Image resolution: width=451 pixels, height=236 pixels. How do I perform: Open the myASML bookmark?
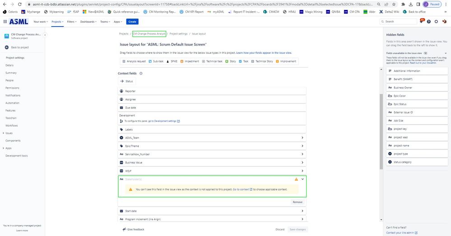point(216,12)
